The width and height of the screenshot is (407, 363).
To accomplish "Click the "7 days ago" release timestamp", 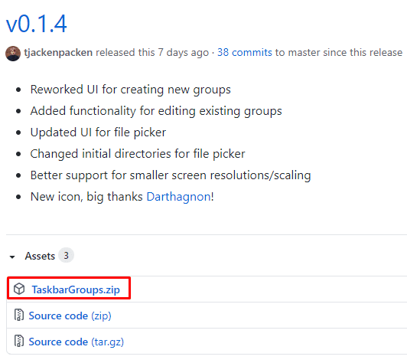I will [x=184, y=53].
